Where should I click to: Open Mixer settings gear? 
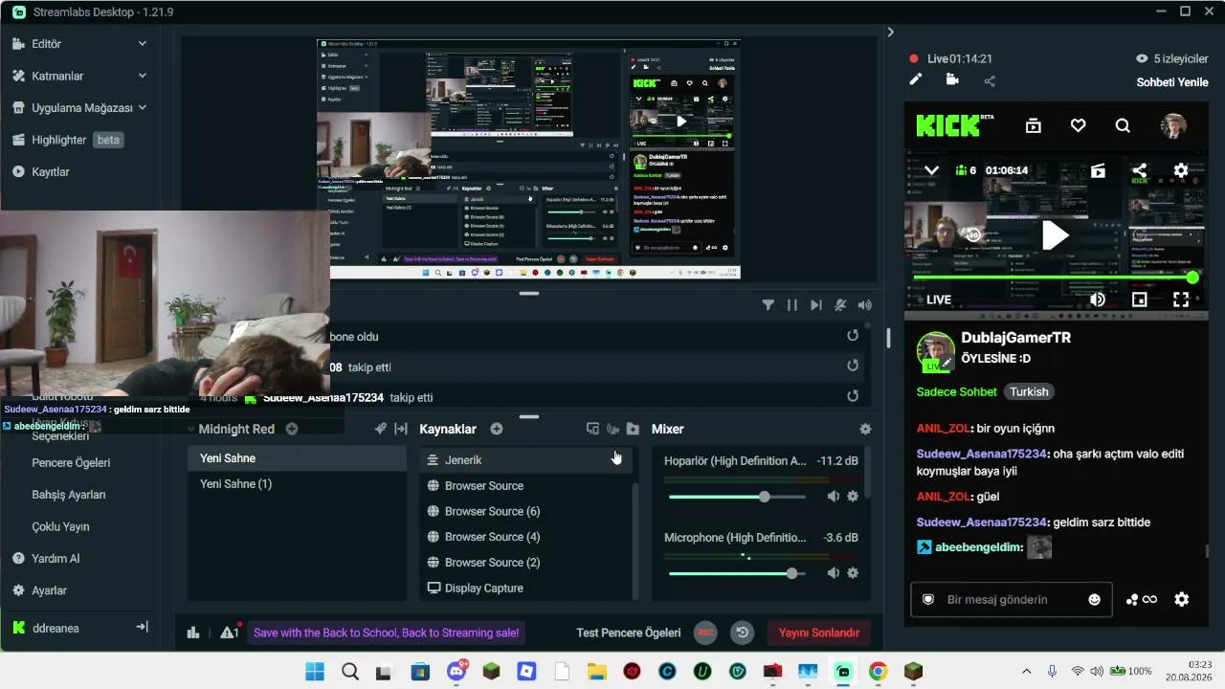(866, 430)
